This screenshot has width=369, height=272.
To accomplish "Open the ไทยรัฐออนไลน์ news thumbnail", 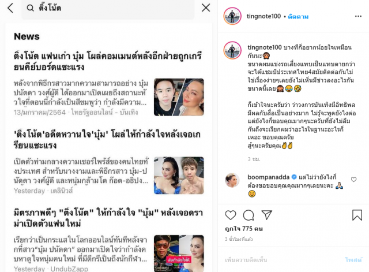I will (179, 97).
